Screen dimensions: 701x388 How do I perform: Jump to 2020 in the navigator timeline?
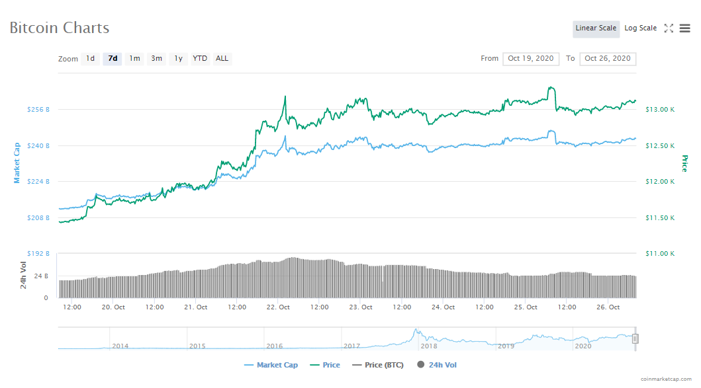[583, 346]
